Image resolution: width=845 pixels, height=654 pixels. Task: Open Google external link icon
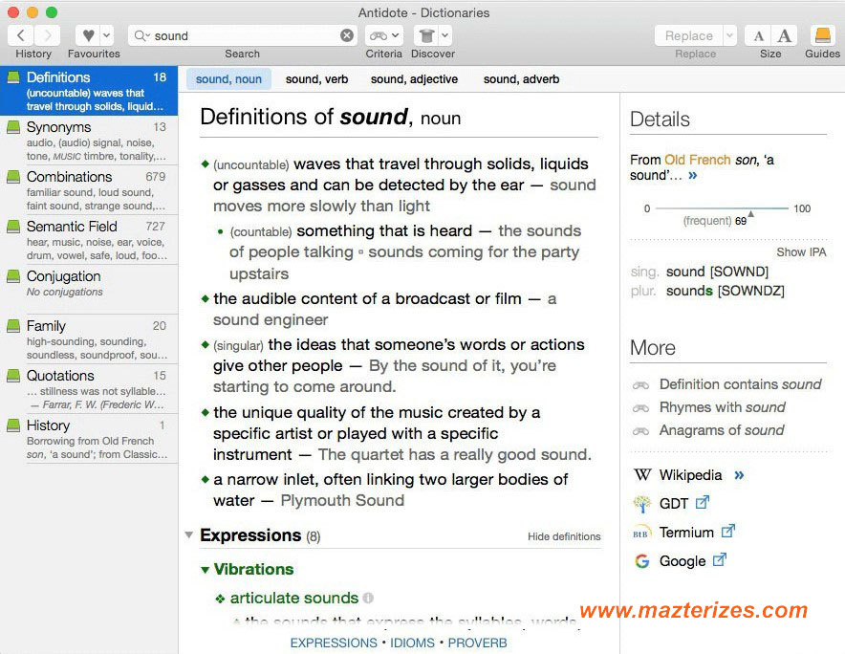pos(720,560)
